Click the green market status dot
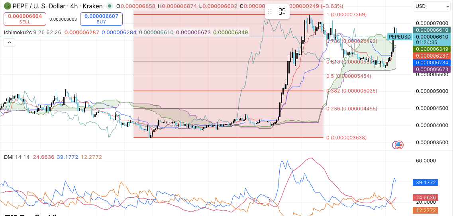The width and height of the screenshot is (453, 216). tap(109, 6)
